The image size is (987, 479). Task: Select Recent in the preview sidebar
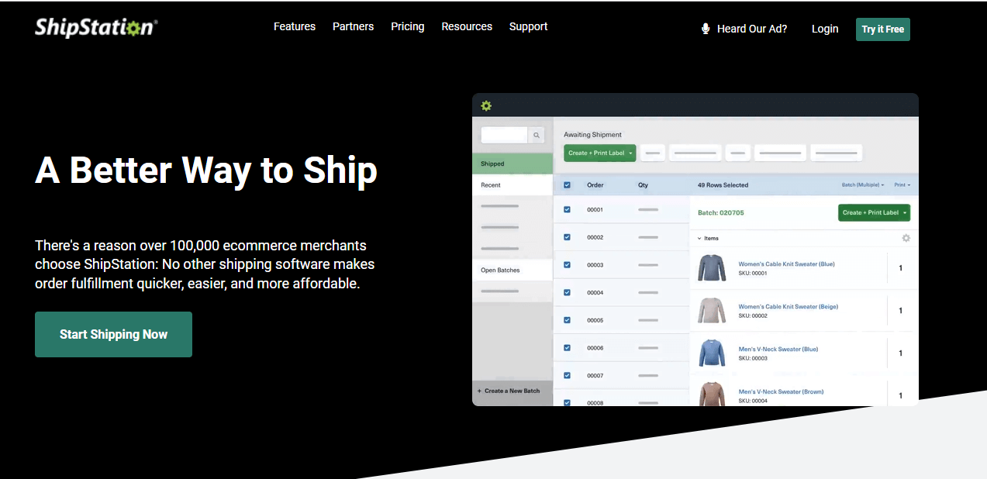(x=512, y=185)
